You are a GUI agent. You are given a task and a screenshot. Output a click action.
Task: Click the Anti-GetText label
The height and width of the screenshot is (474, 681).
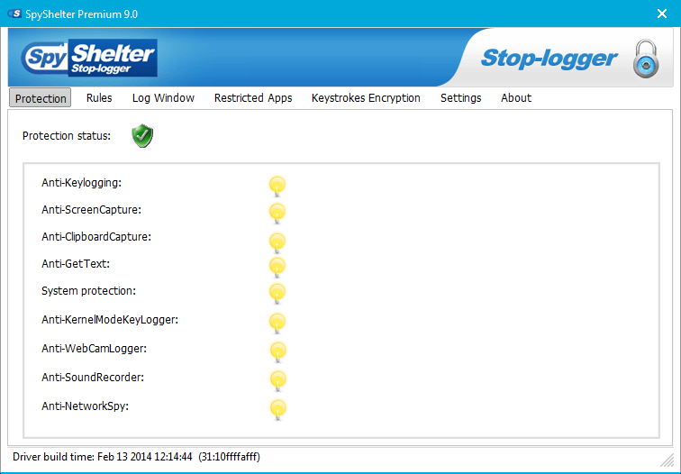click(x=76, y=264)
